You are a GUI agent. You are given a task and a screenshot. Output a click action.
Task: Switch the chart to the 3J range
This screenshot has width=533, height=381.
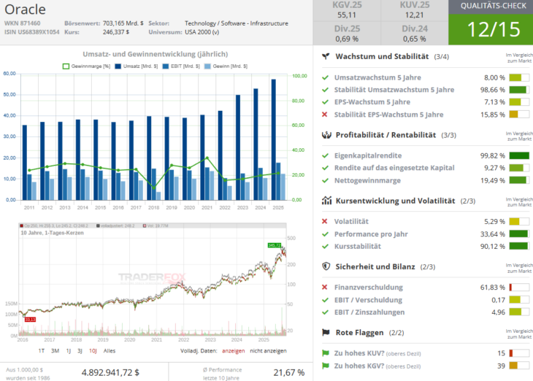coord(79,350)
